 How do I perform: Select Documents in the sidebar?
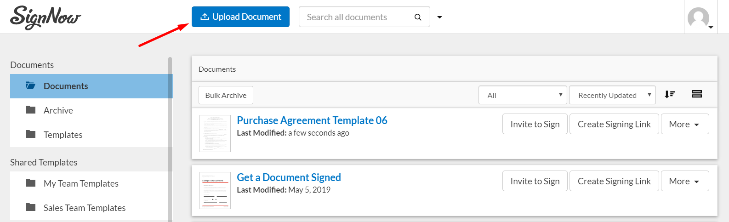(66, 86)
